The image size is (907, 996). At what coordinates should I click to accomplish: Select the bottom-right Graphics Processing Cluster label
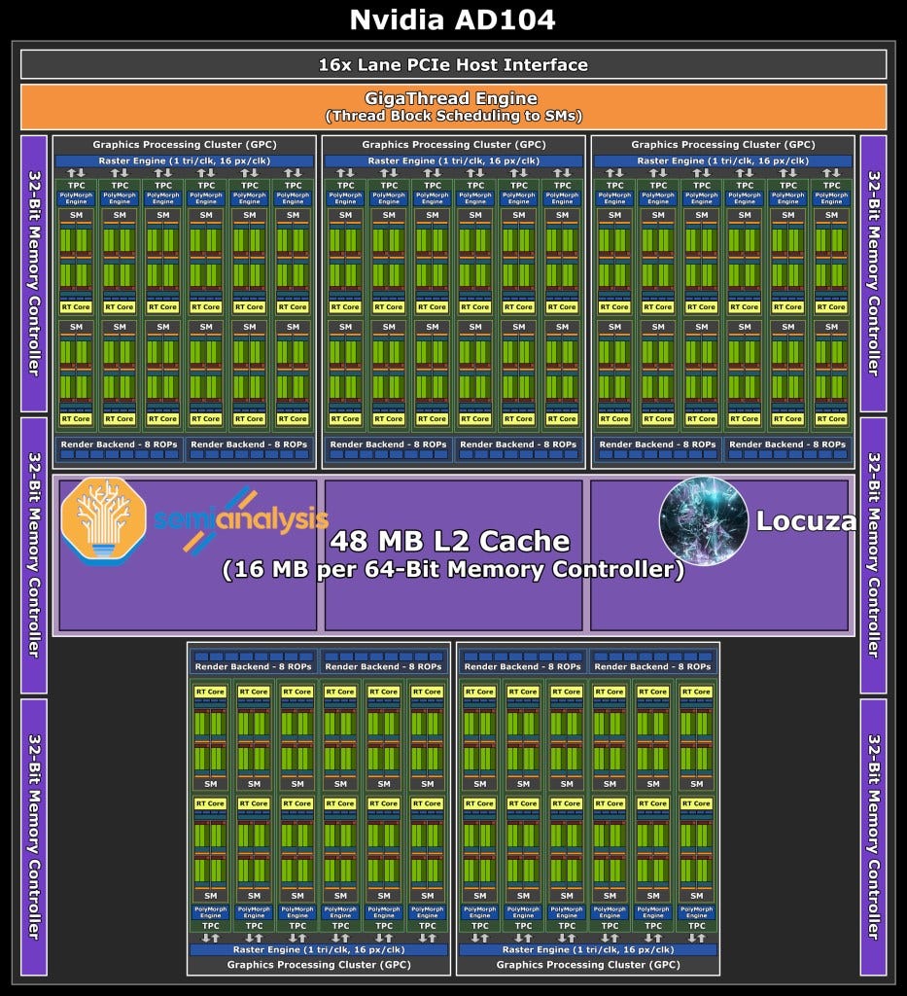(x=588, y=965)
